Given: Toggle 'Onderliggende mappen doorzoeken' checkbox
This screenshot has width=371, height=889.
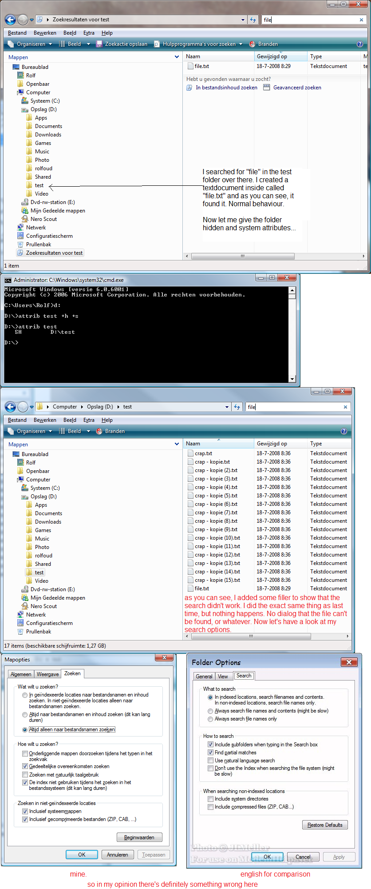Looking at the screenshot, I should click(x=25, y=754).
